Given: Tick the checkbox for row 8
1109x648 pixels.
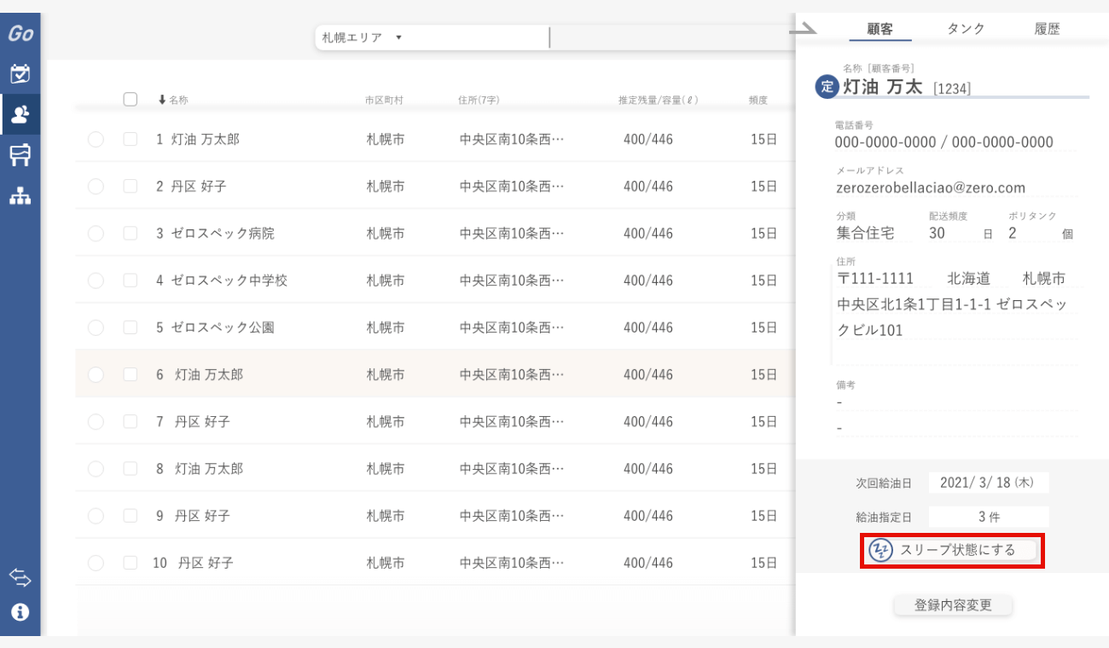Looking at the screenshot, I should [131, 468].
